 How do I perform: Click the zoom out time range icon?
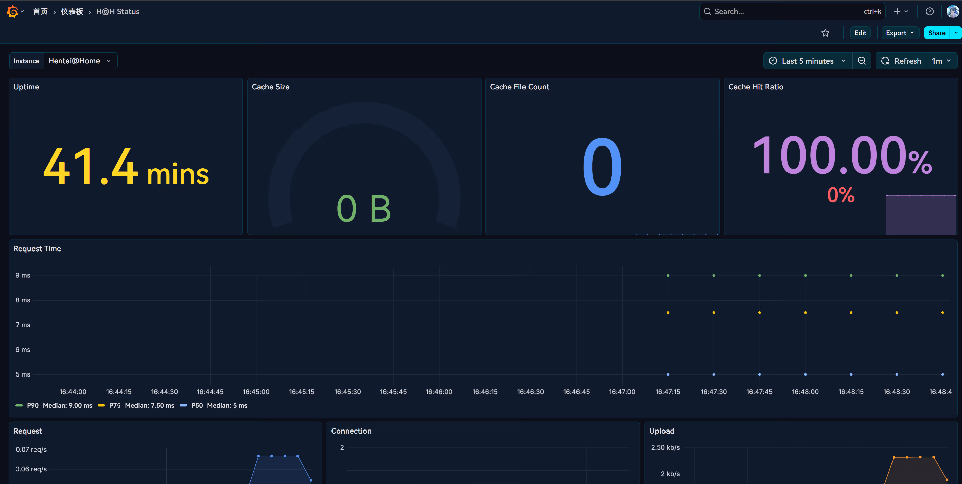862,61
